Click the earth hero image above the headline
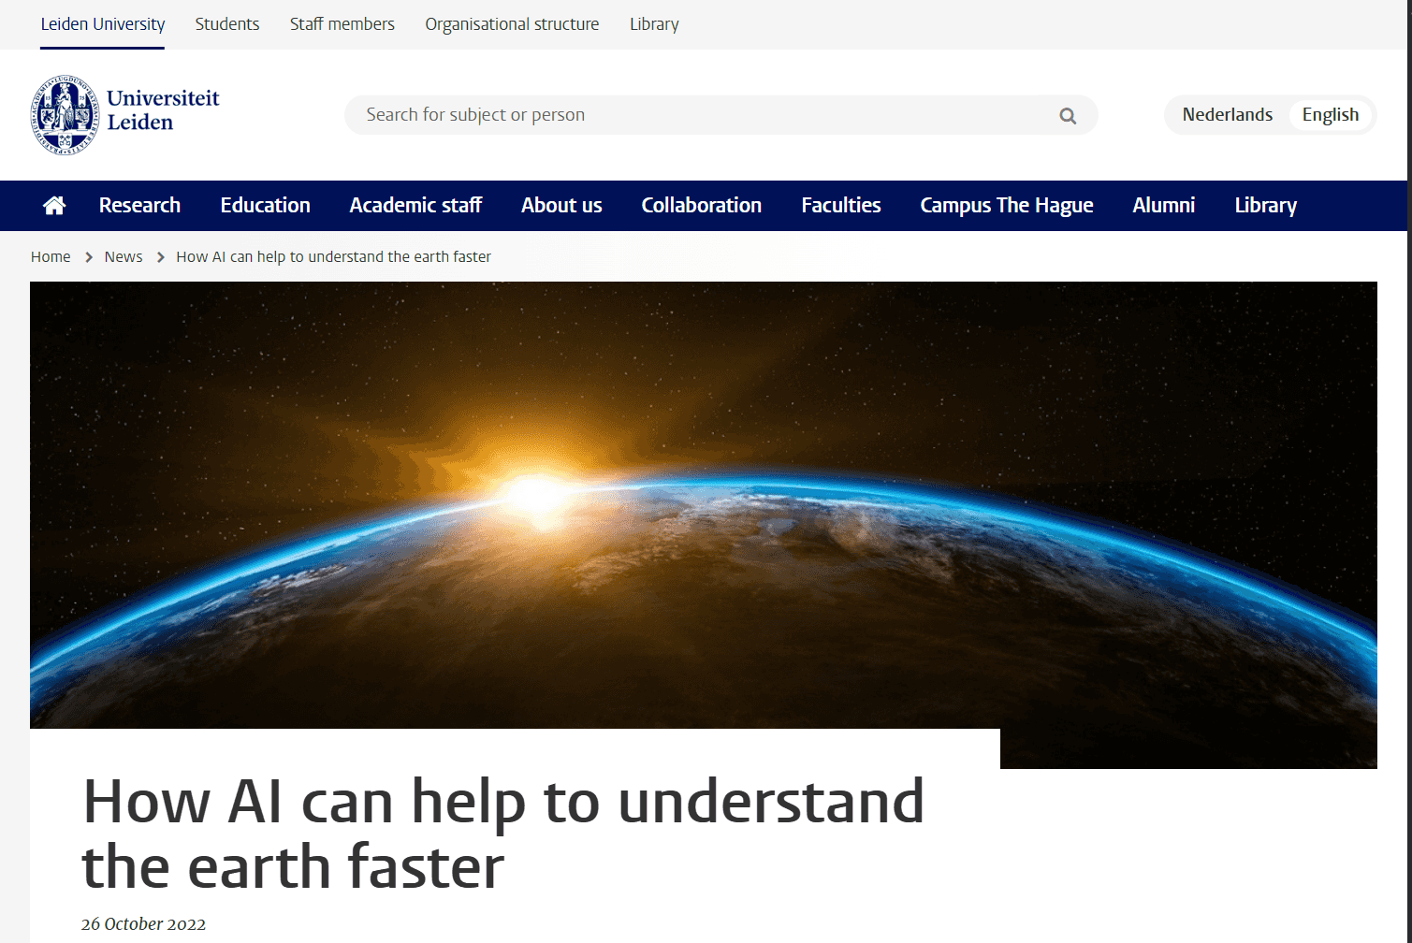Image resolution: width=1412 pixels, height=943 pixels. point(702,505)
